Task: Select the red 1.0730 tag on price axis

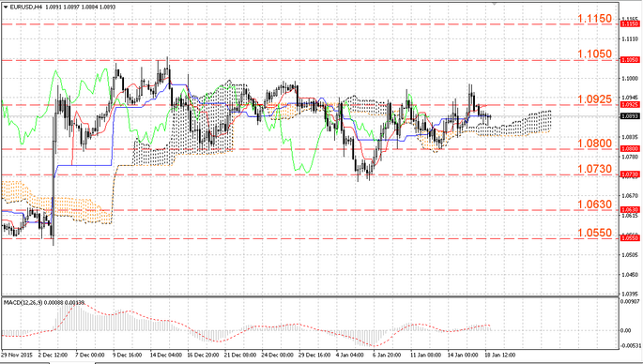Action: [630, 174]
